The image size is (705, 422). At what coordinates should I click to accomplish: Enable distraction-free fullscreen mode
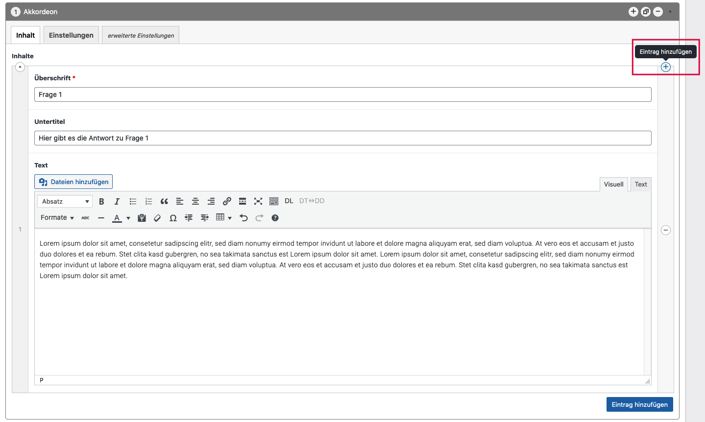[x=258, y=201]
